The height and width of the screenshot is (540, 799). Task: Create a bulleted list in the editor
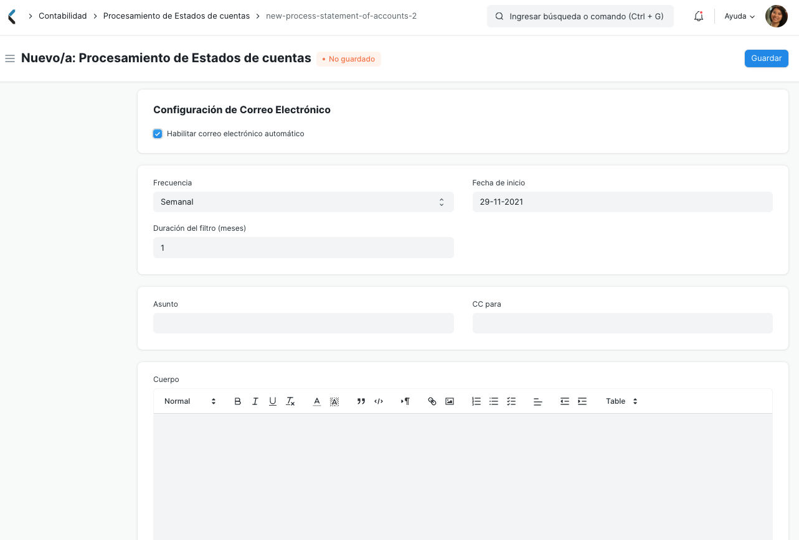[494, 401]
